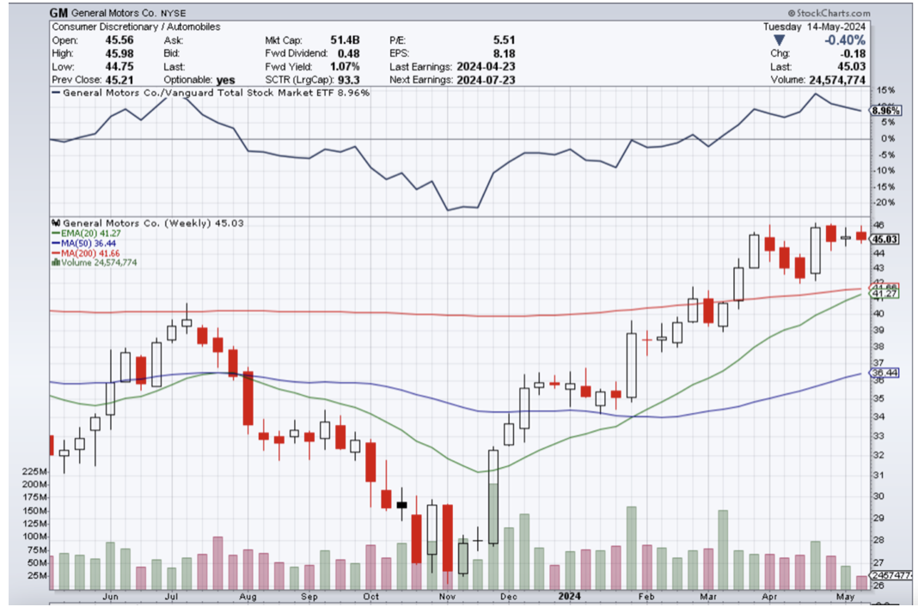Click the Oct label on the time axis
Screen dimensions: 918x613
(370, 597)
